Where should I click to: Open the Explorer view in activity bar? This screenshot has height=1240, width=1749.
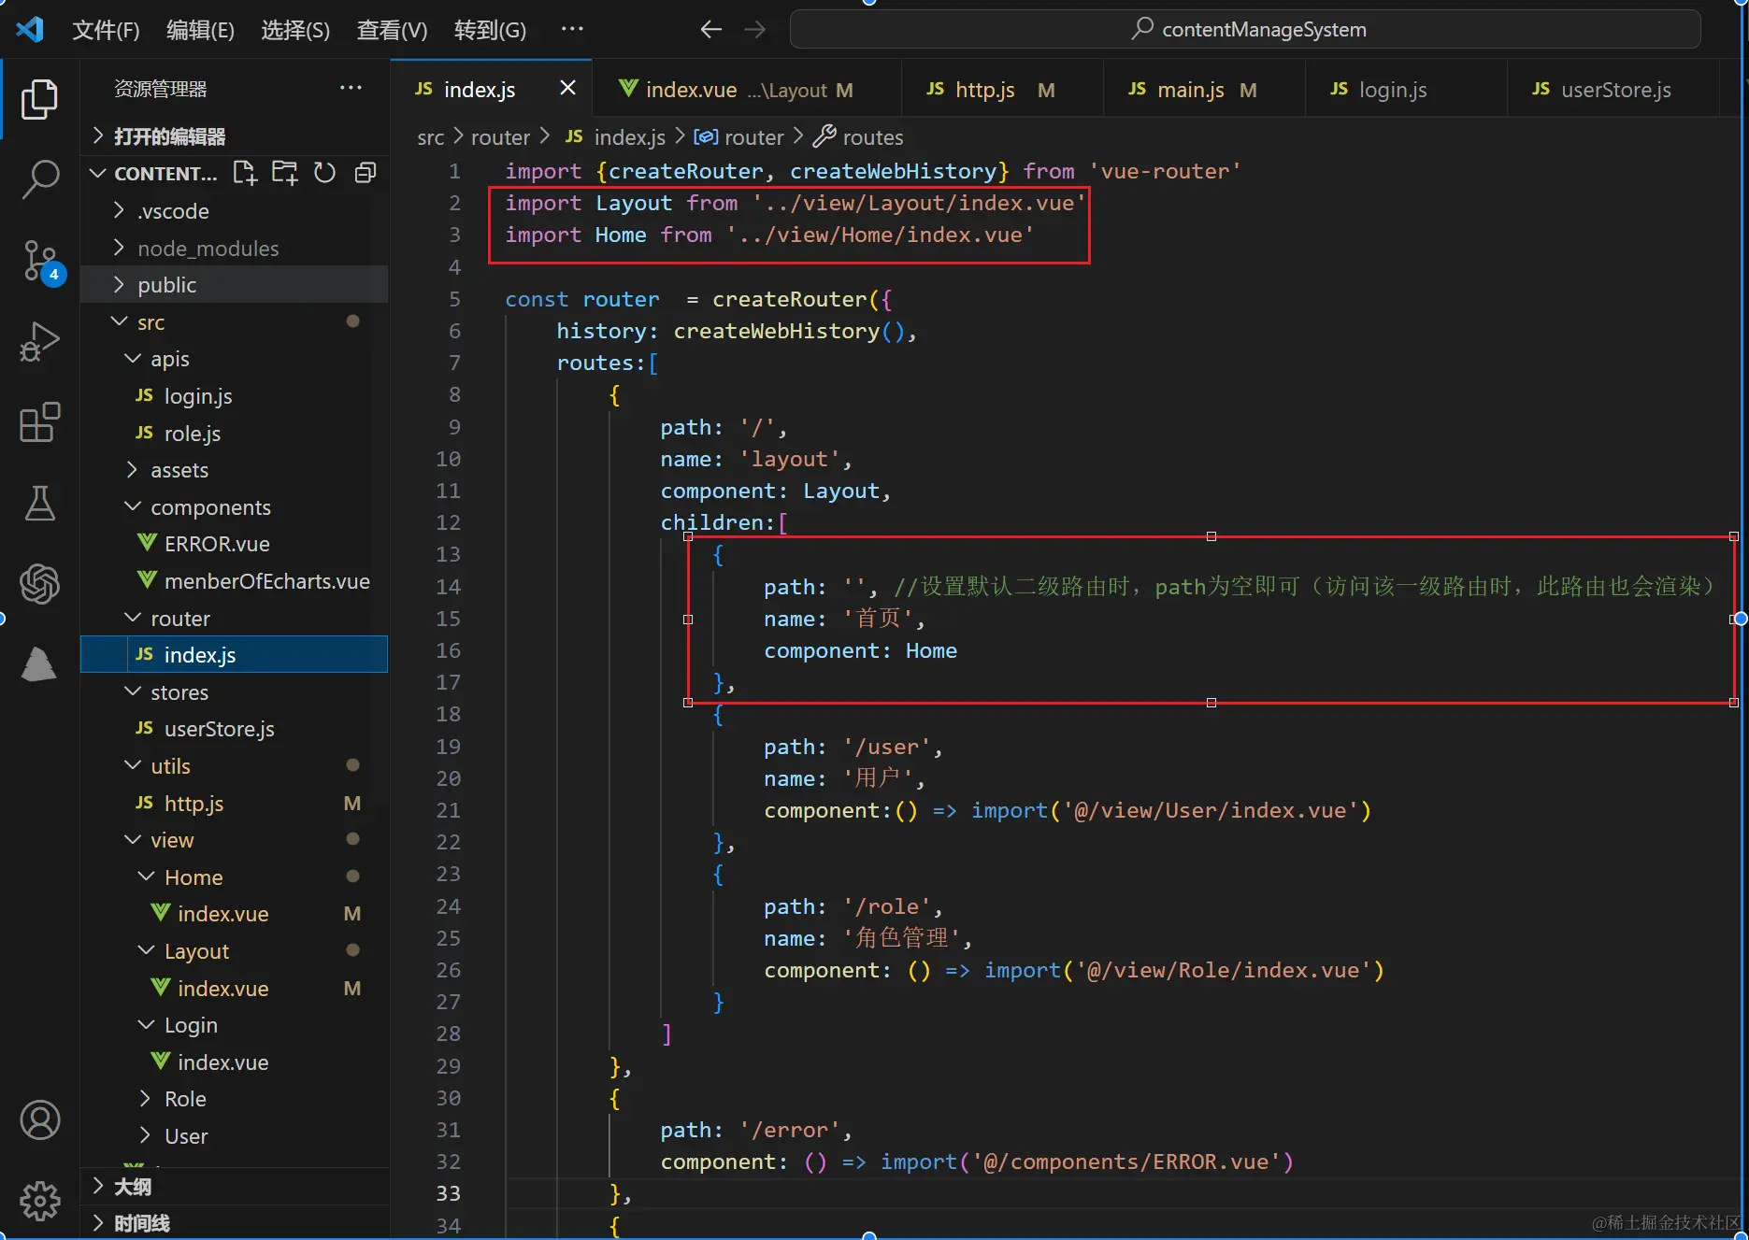(39, 99)
